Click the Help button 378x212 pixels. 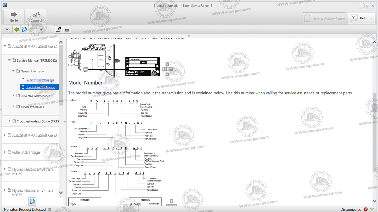361,18
